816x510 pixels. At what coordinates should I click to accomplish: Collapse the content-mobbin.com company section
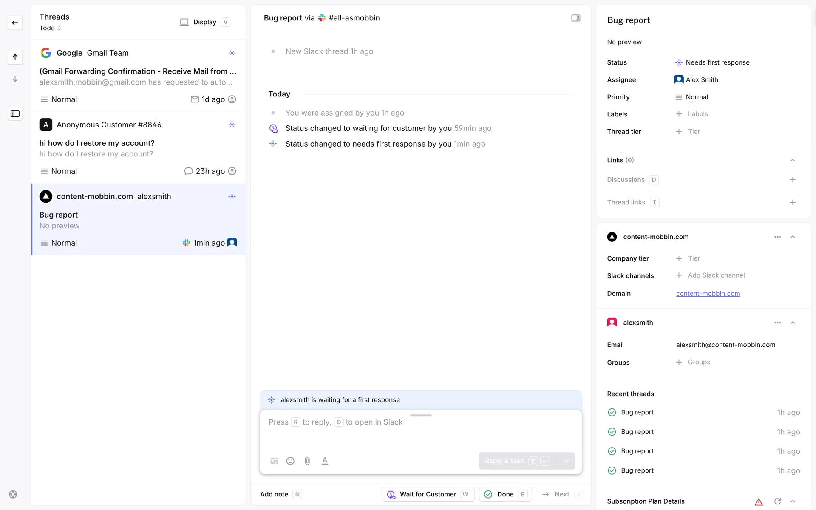(x=792, y=237)
